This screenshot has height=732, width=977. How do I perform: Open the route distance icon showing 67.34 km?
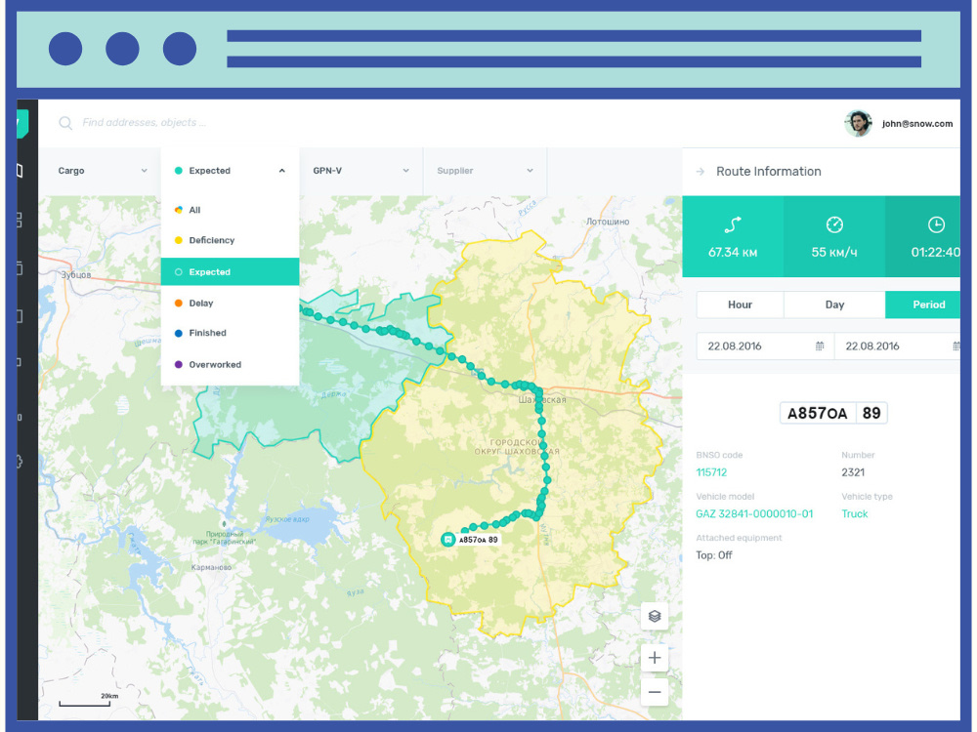[x=733, y=224]
